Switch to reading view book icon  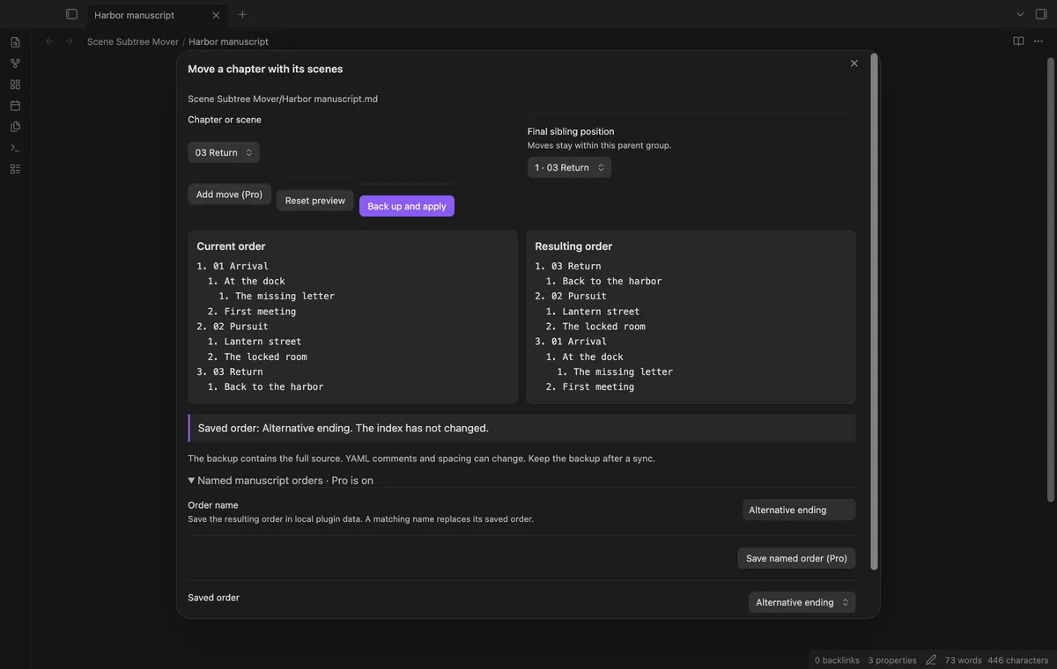click(1018, 41)
